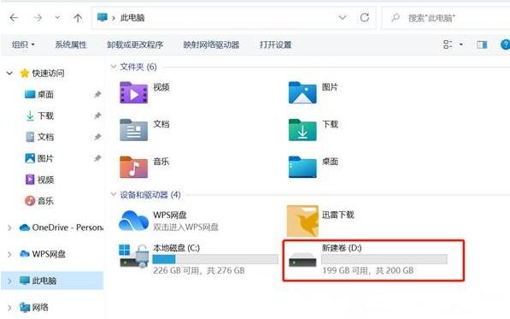The height and width of the screenshot is (319, 510).
Task: Select 网络 in the navigation pane
Action: coord(40,307)
